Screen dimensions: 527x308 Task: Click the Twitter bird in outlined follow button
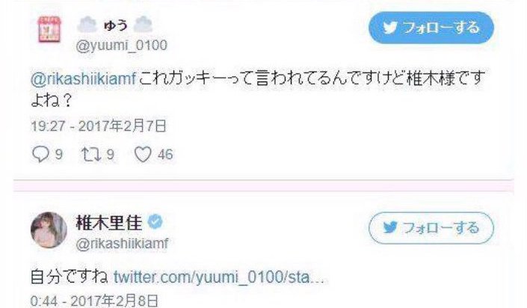pyautogui.click(x=390, y=228)
